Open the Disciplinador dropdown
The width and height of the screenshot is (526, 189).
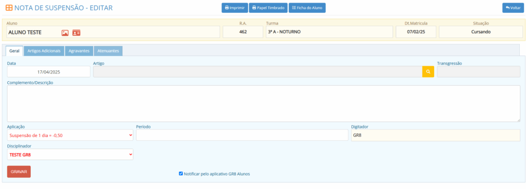[x=70, y=155]
